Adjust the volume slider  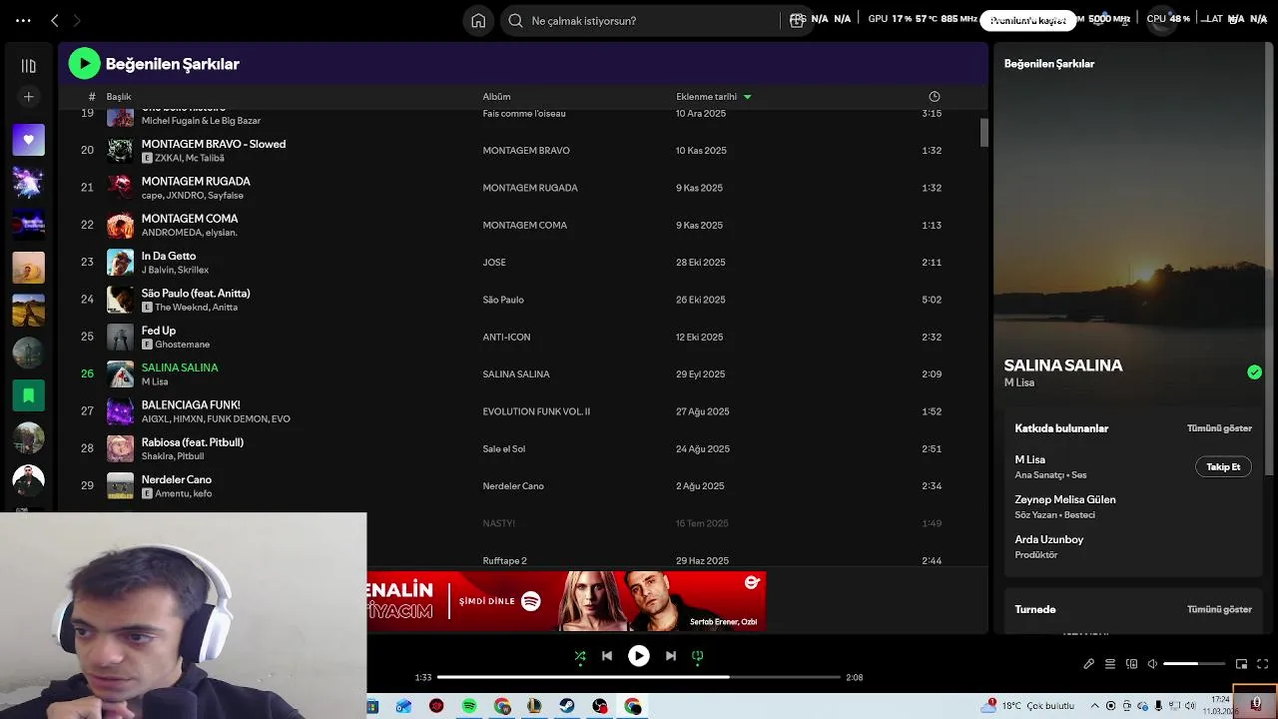[1194, 664]
